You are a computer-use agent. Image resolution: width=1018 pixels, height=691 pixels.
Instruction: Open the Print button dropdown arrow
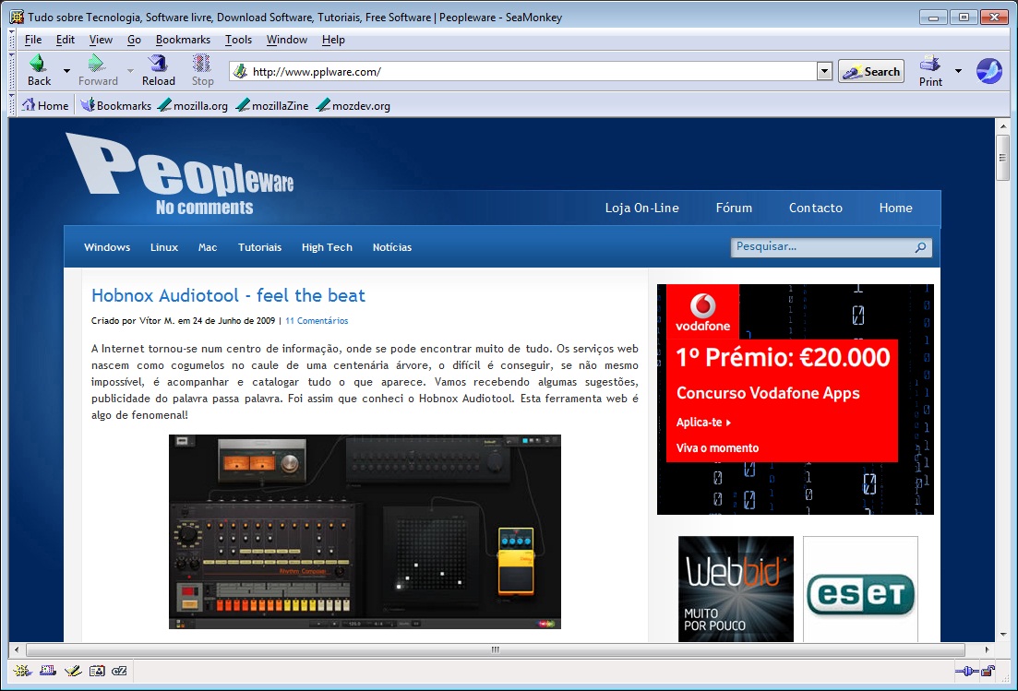(958, 71)
